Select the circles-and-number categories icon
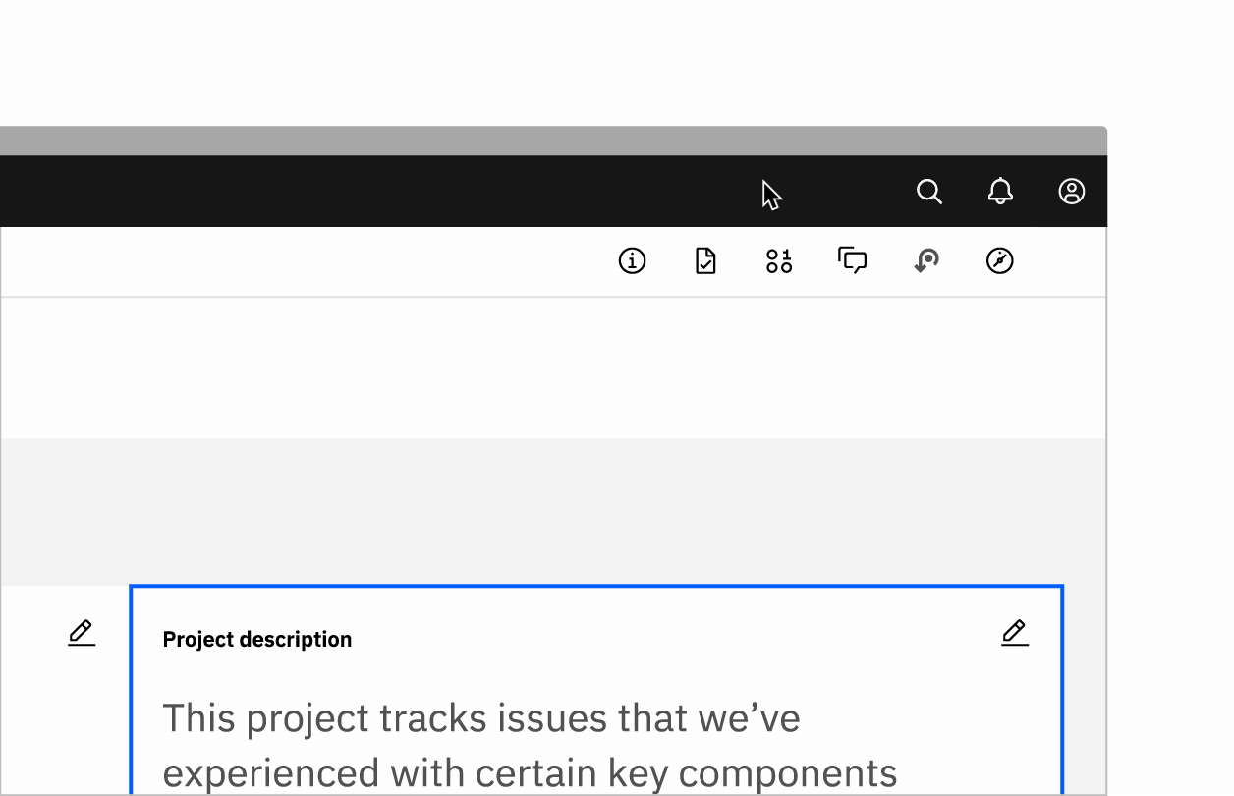1234x796 pixels. tap(779, 261)
